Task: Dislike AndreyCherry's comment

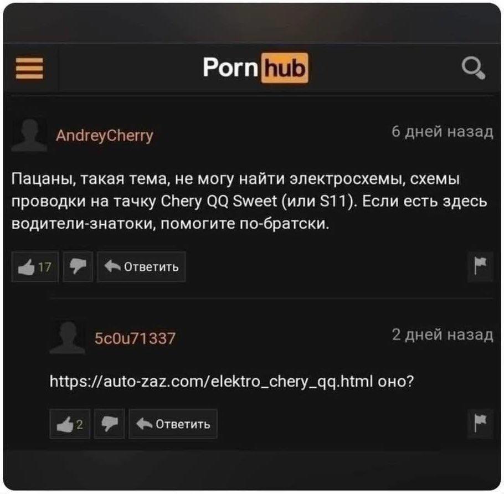Action: point(78,267)
